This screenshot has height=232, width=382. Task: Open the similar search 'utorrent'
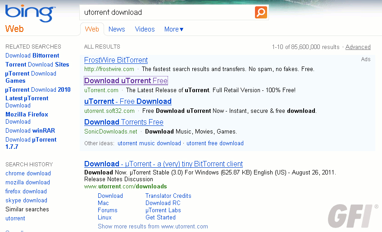(x=15, y=219)
